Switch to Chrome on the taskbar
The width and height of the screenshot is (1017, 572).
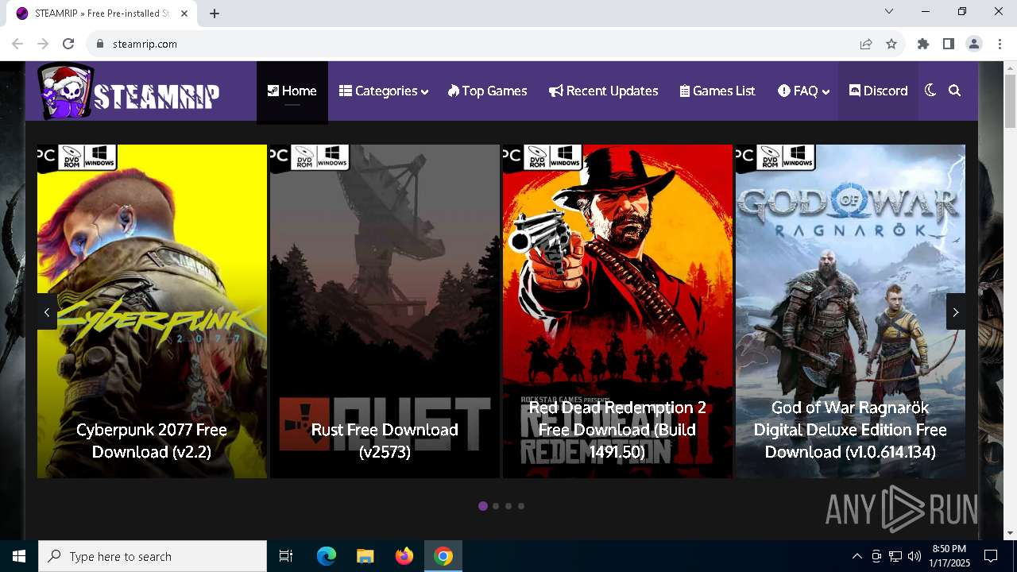tap(443, 556)
